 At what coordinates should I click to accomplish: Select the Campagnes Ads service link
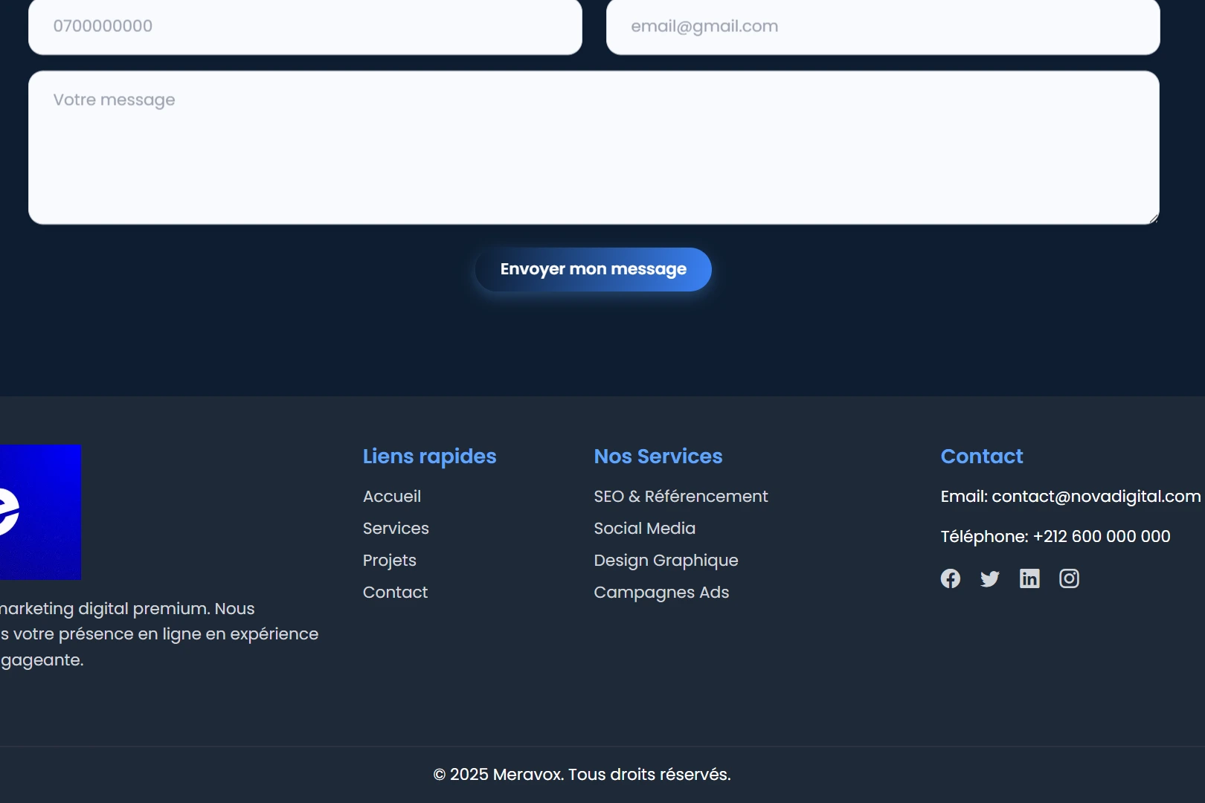661,593
